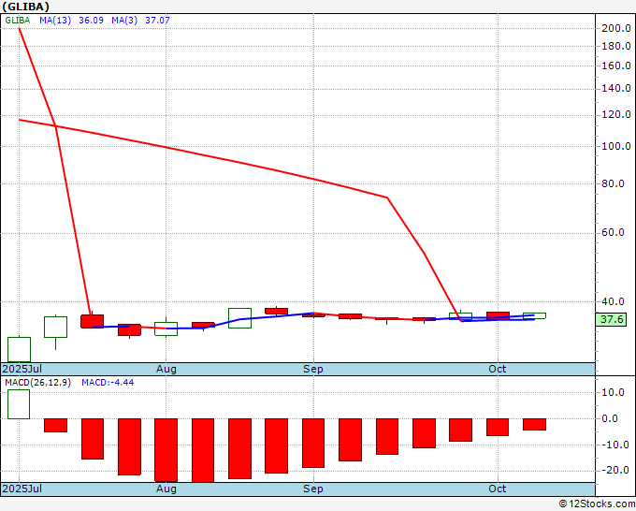
Task: Click the 12Stocks.com copyright link
Action: pos(597,504)
